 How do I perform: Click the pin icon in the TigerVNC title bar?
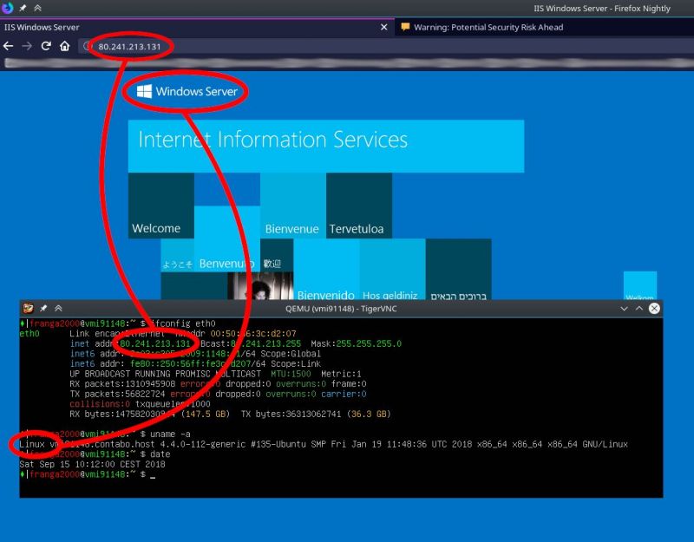[43, 309]
